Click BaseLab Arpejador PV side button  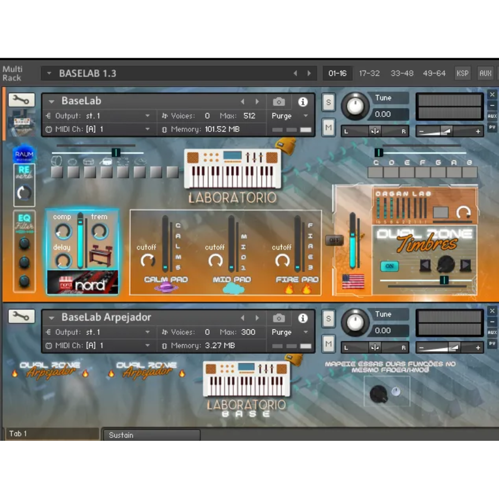coord(492,344)
